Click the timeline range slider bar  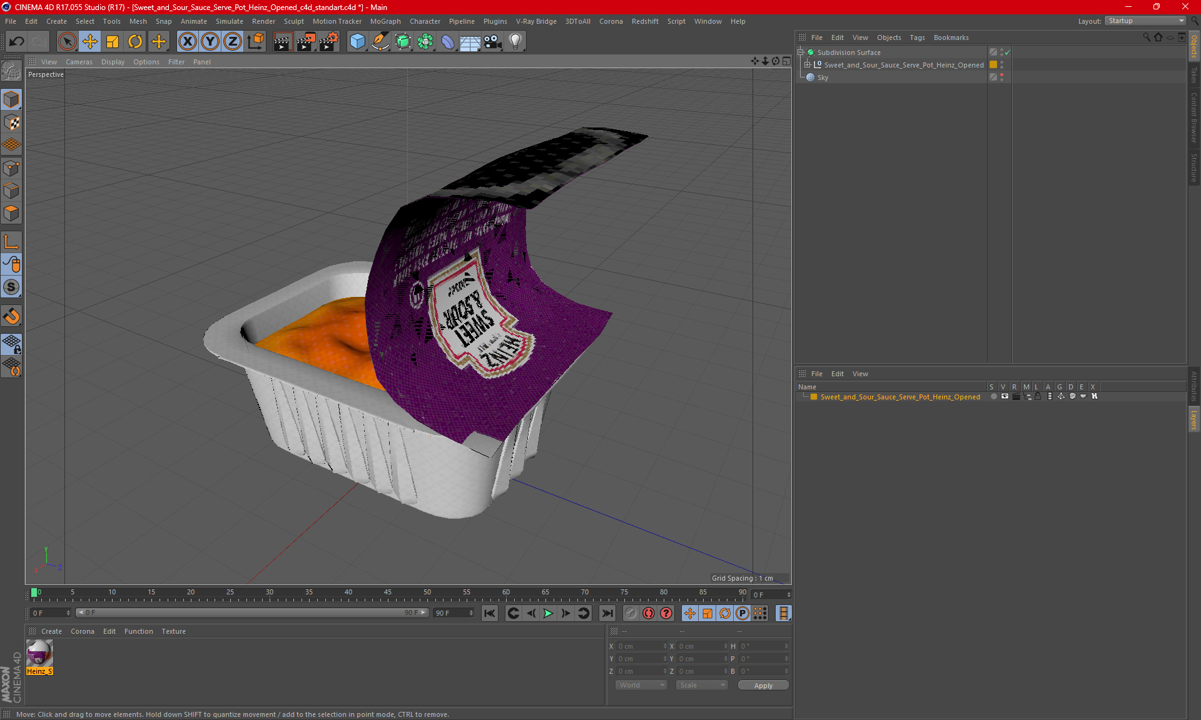pyautogui.click(x=253, y=613)
